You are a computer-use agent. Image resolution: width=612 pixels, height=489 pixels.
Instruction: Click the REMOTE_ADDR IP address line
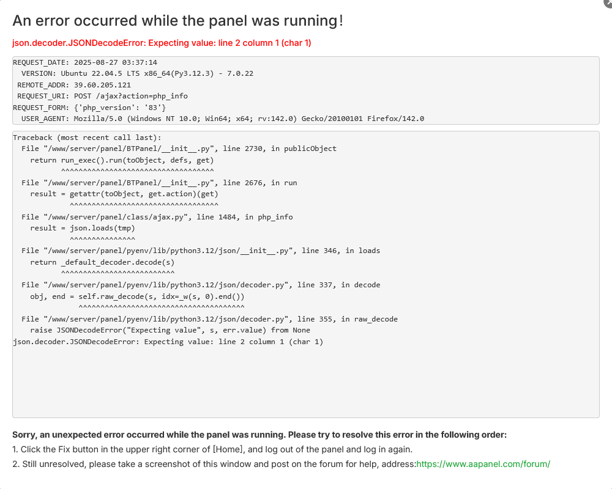point(74,85)
